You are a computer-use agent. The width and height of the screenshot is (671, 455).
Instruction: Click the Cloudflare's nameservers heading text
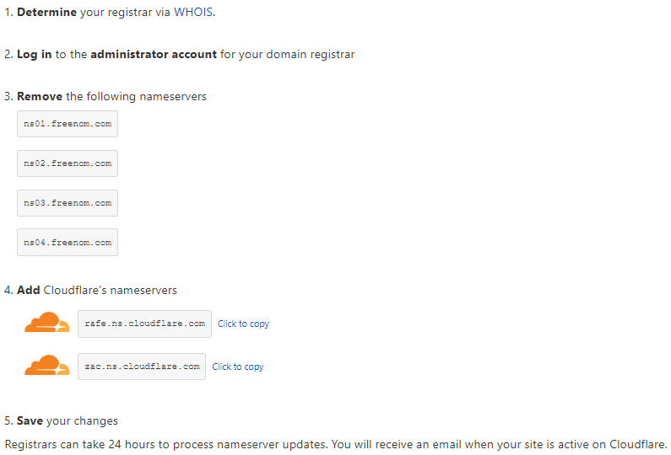110,290
